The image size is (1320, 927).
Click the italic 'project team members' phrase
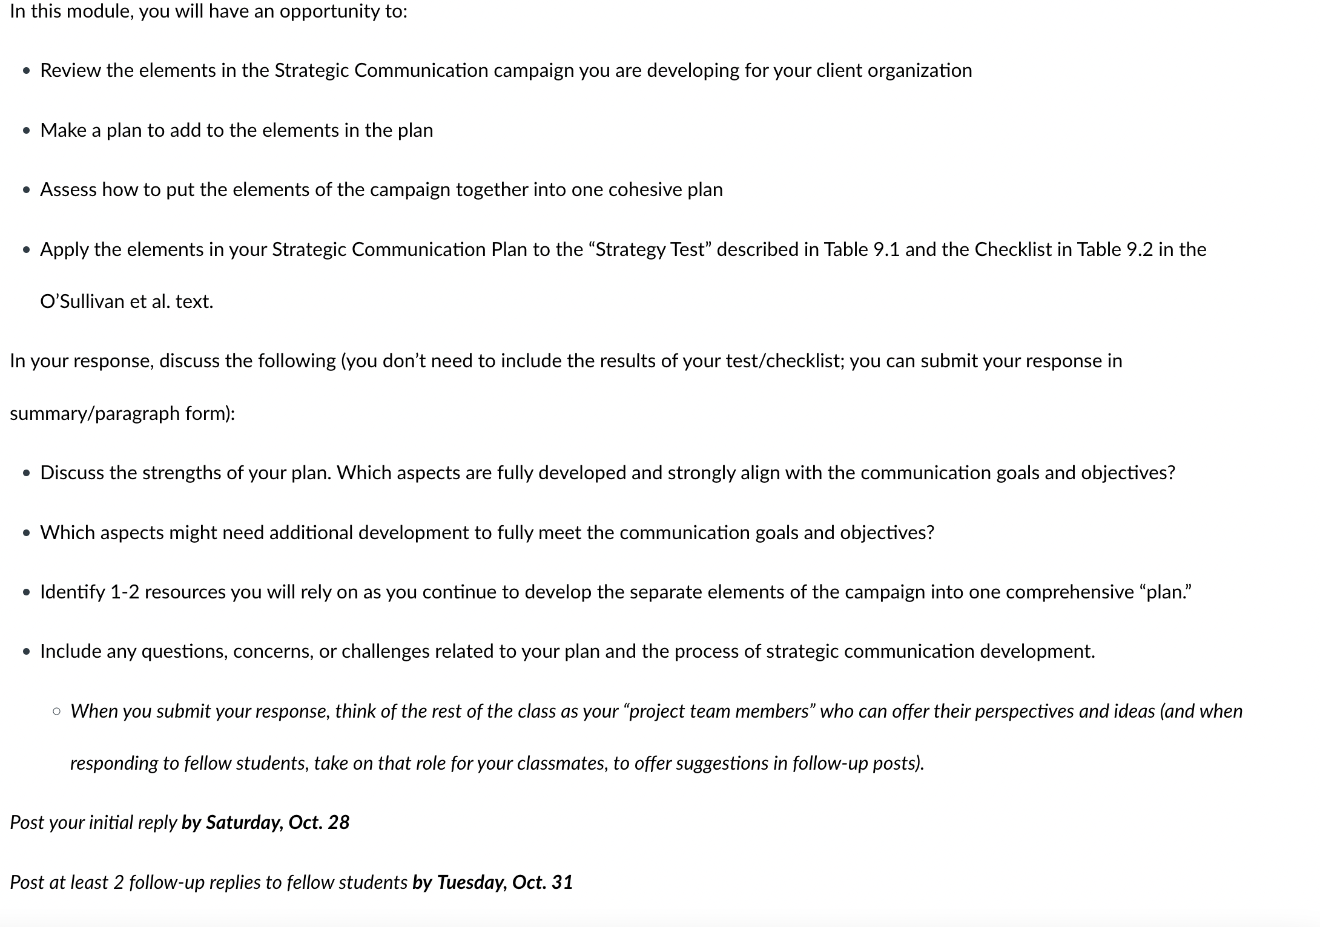point(719,712)
